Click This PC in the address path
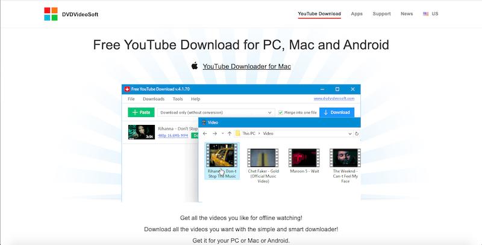The image size is (482, 245). tap(249, 133)
